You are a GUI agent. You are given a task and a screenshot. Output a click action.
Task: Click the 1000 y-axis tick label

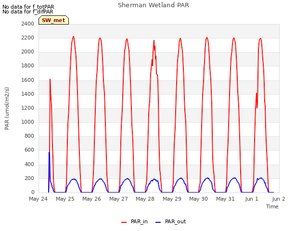coord(28,122)
